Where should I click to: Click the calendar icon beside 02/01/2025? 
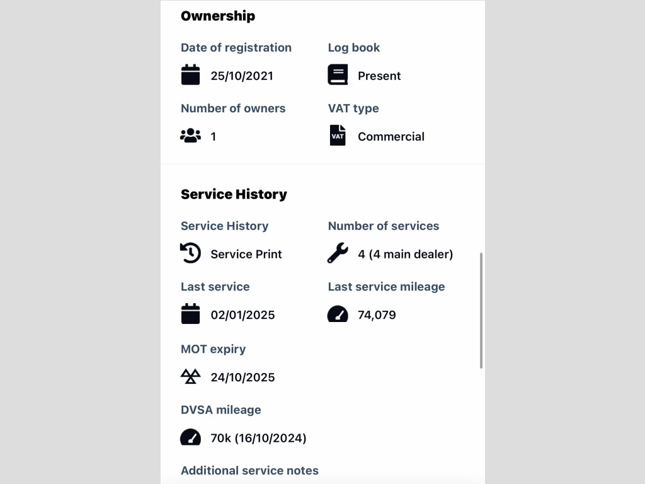(190, 314)
